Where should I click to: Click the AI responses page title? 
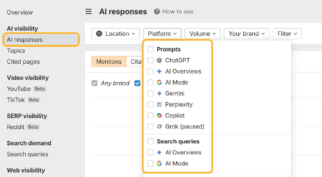pos(123,12)
